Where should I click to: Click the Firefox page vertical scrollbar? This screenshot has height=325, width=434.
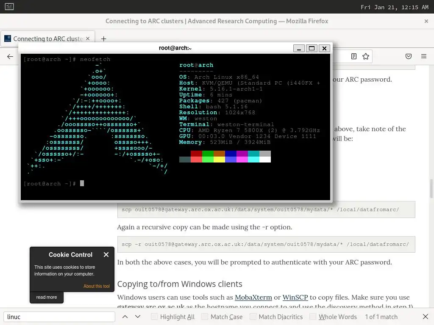click(431, 188)
